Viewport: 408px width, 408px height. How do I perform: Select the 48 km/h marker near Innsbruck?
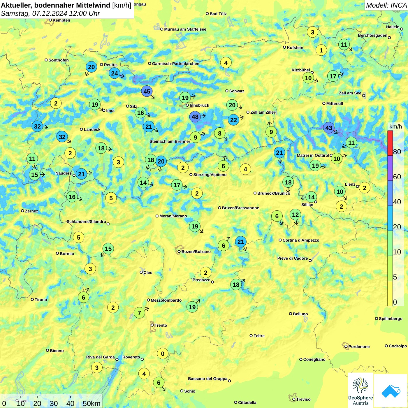pos(195,117)
